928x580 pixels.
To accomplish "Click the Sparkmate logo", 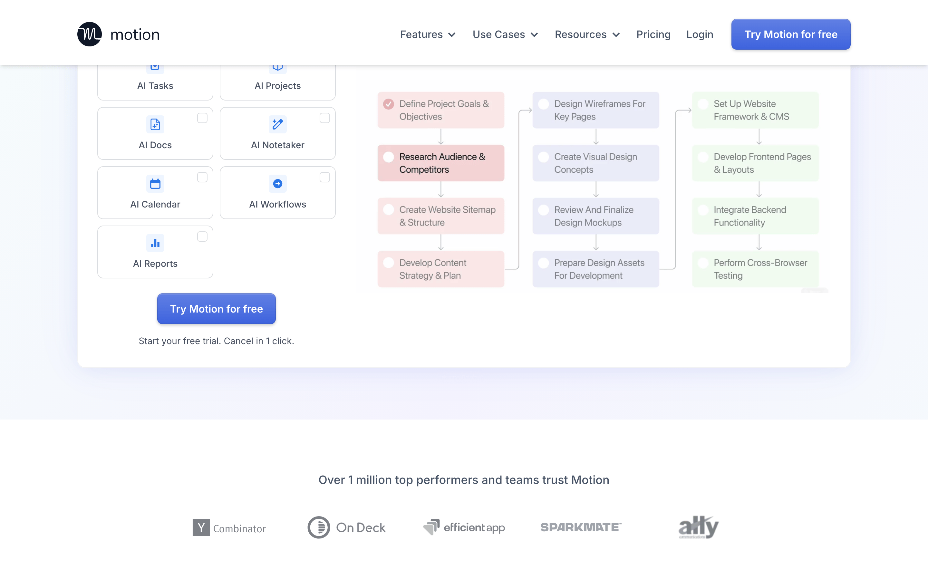I will (x=581, y=527).
